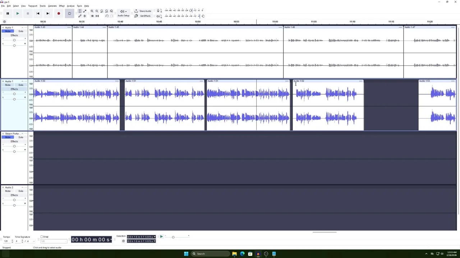
Task: Open the Audio 1.50 clip options menu
Action: (x=117, y=81)
